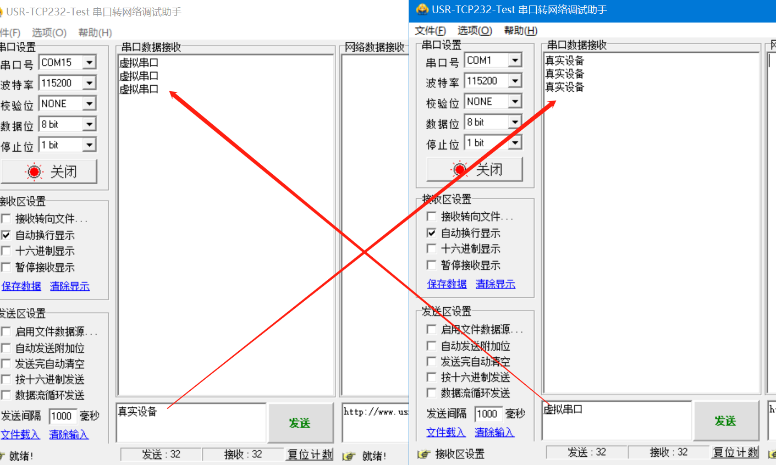Enable 启用文件数据源 in COM15 window
Image resolution: width=776 pixels, height=465 pixels.
[x=5, y=331]
